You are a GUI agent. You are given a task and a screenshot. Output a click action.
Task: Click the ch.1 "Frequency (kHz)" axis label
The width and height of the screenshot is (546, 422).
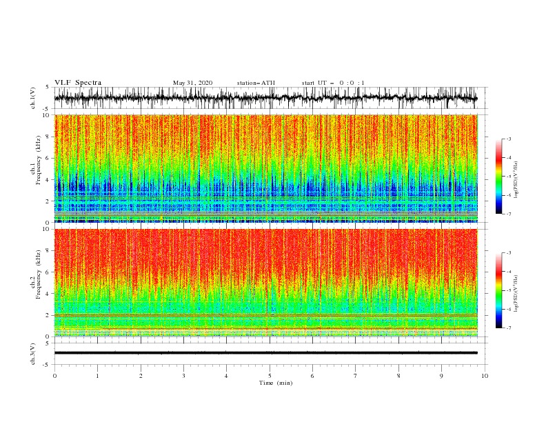point(39,160)
